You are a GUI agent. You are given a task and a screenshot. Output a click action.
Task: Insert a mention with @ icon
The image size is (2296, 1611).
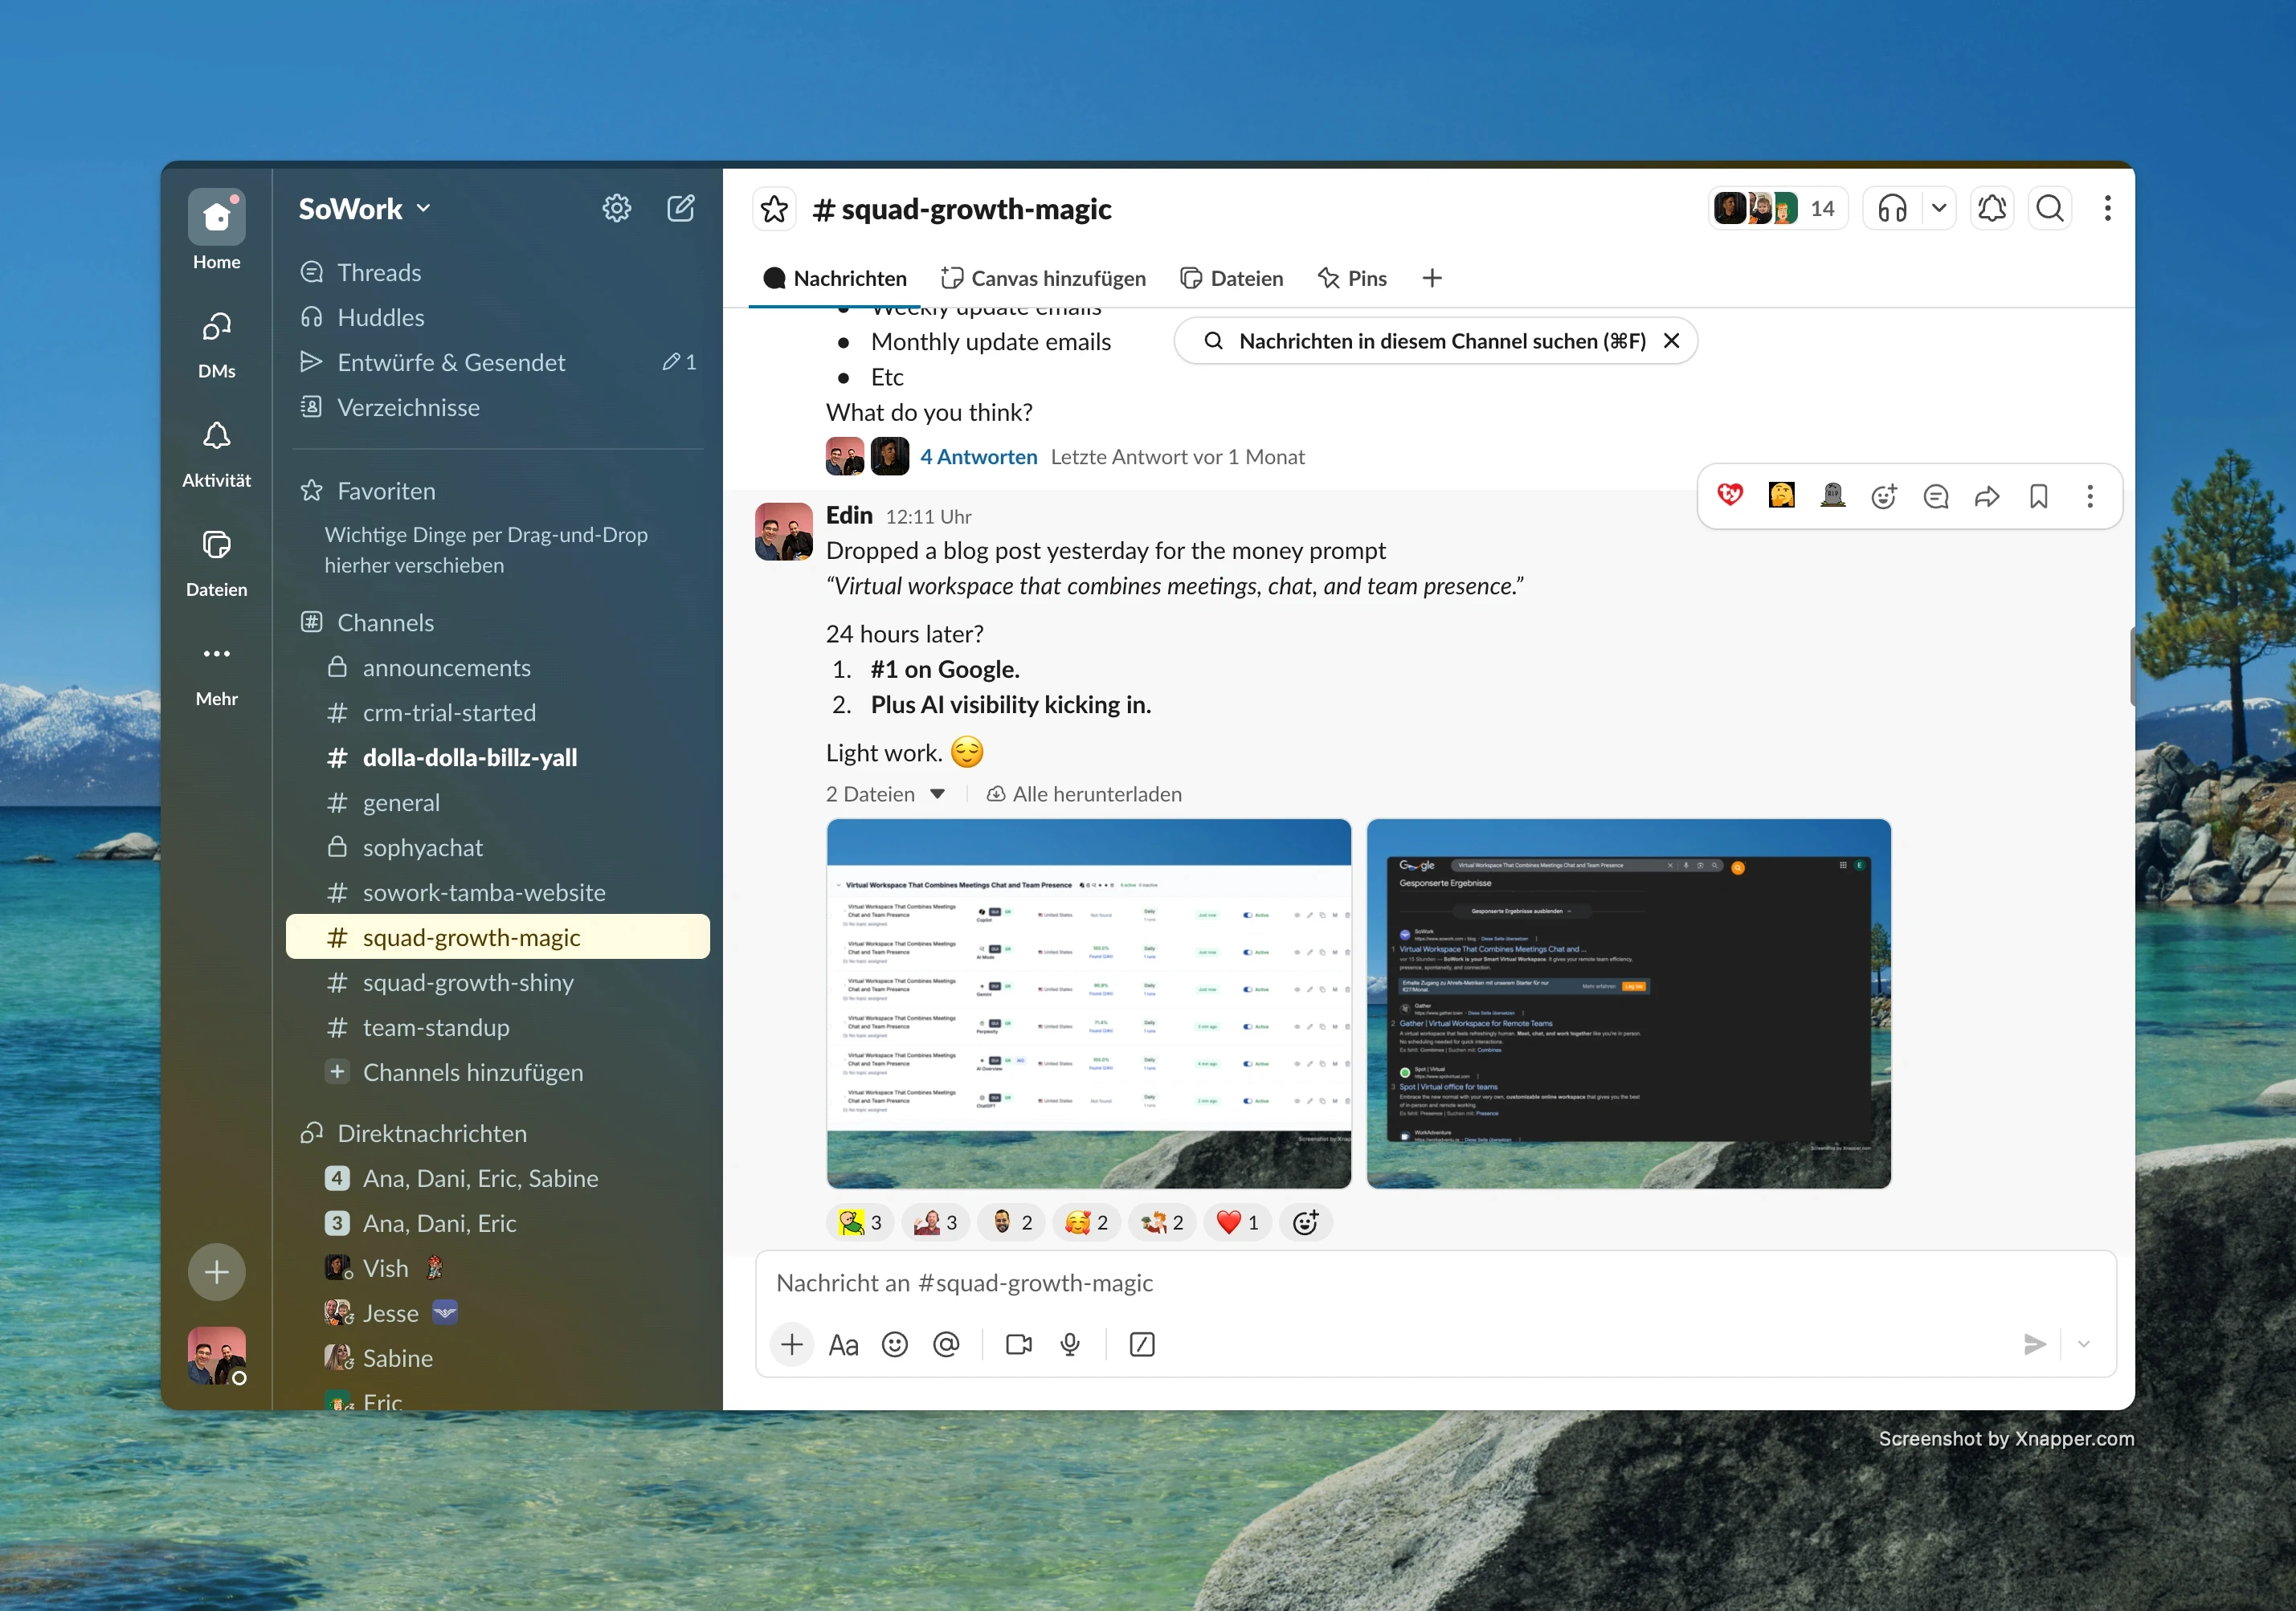946,1344
